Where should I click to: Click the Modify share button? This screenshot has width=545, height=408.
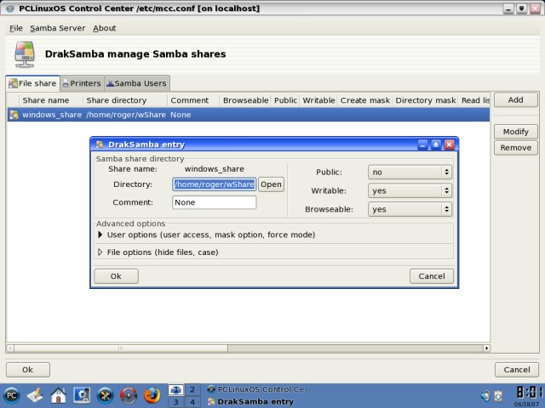click(515, 132)
